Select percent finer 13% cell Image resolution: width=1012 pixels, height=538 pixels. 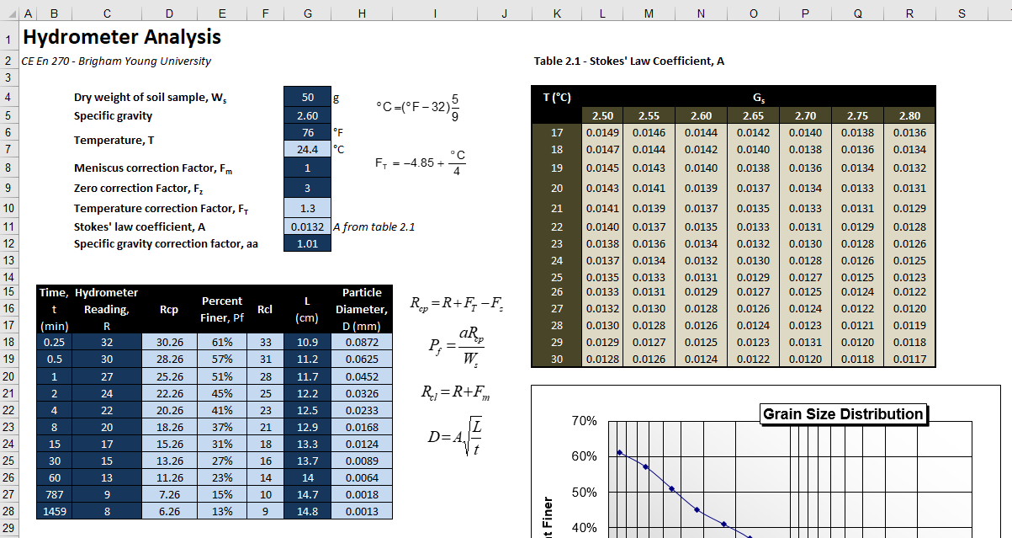(222, 511)
